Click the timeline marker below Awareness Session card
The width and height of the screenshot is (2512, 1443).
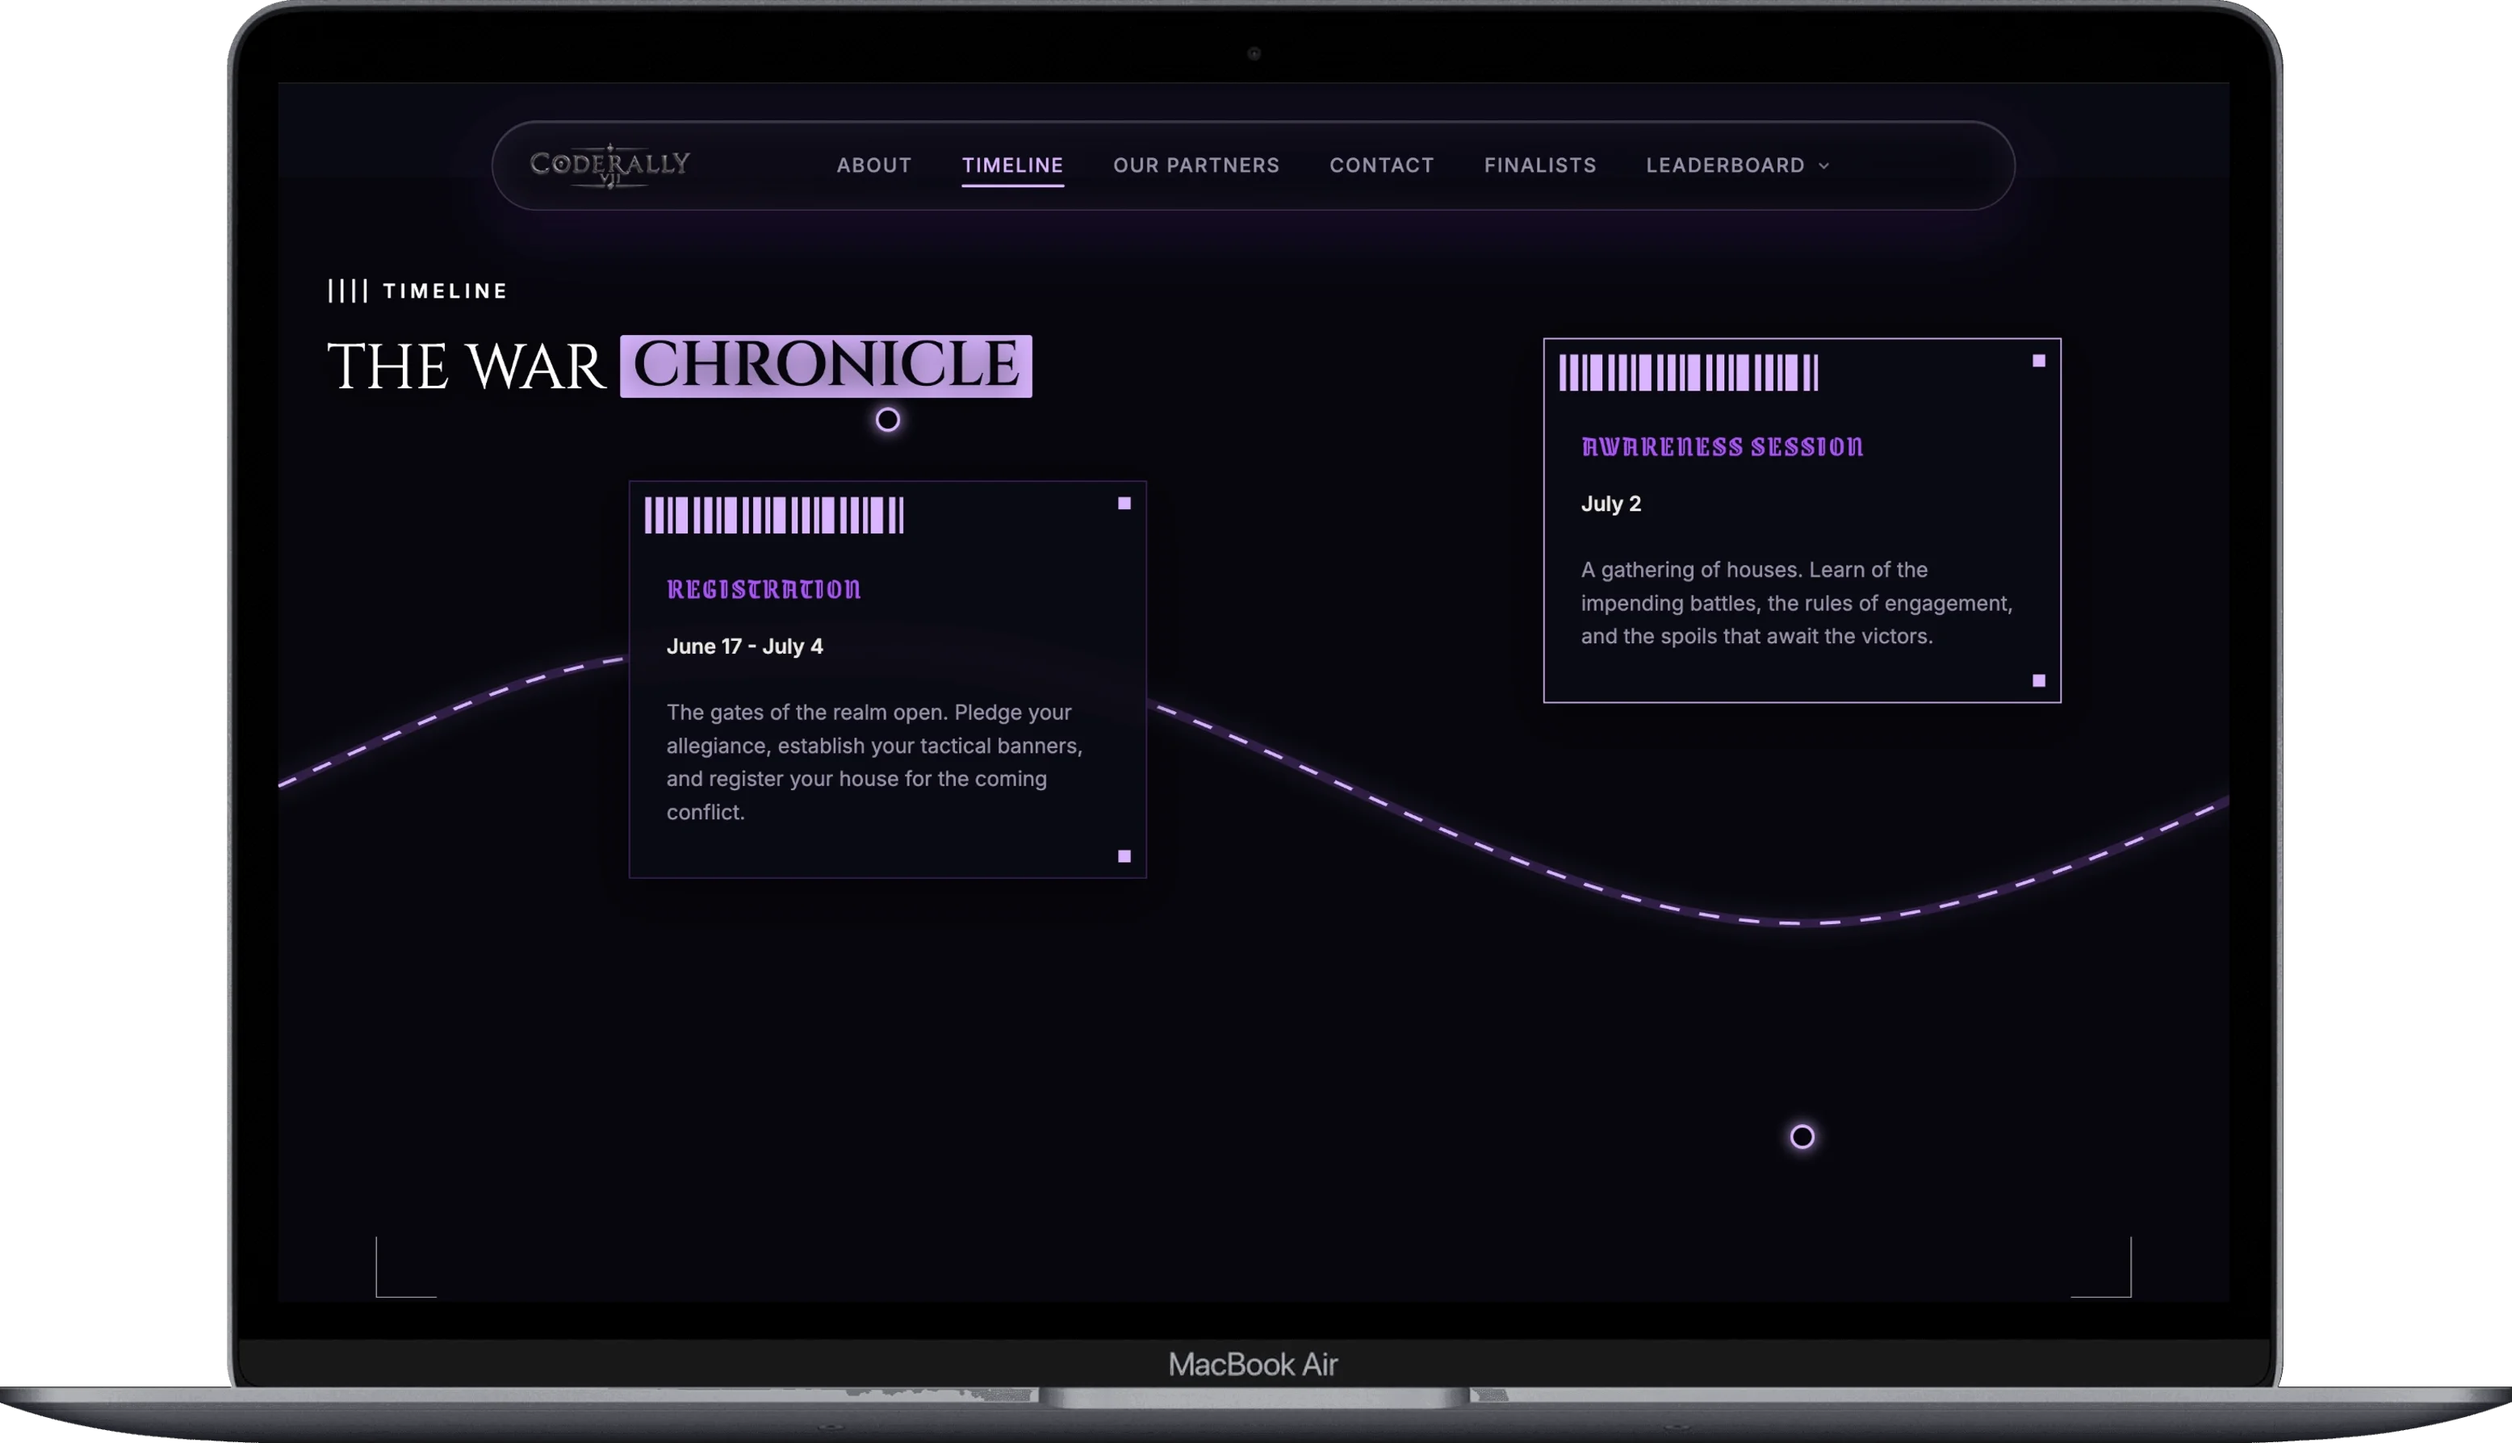coord(1802,1137)
